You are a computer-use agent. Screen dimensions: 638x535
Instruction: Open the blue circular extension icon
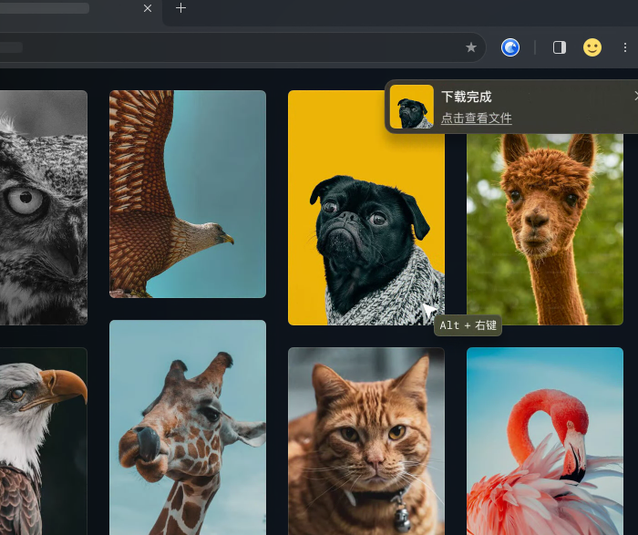[x=510, y=47]
